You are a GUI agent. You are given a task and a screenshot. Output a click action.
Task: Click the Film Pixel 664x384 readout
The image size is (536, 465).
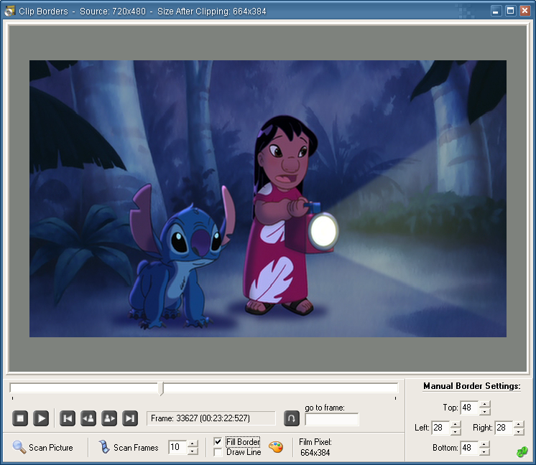click(x=315, y=447)
